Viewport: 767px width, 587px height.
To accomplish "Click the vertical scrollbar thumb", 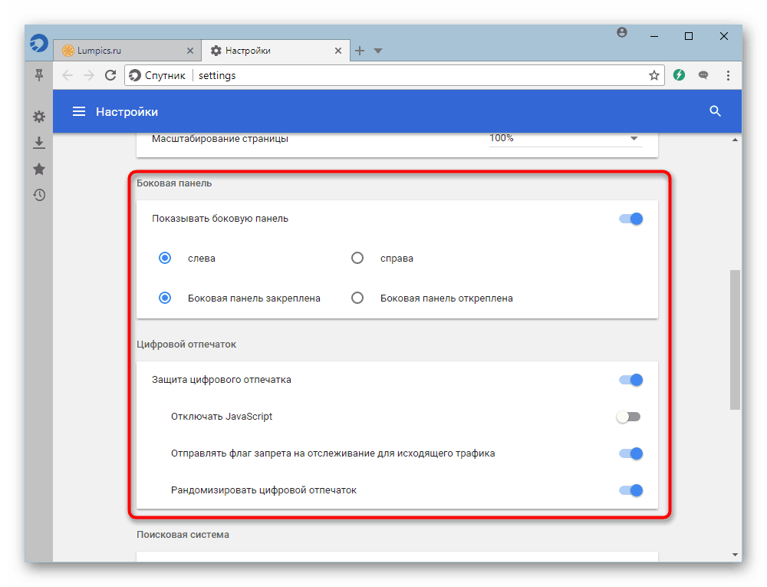I will (735, 339).
